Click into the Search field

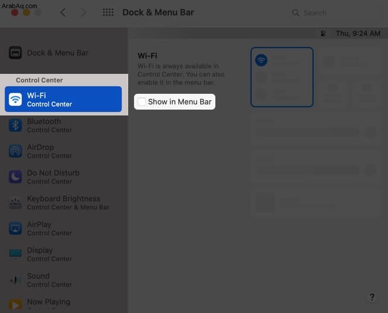[334, 13]
